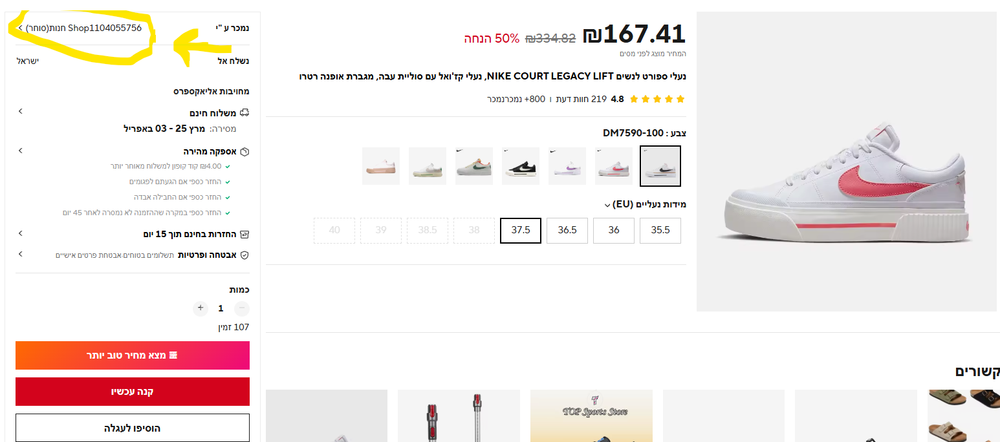The width and height of the screenshot is (1000, 442).
Task: Click the yellow rating stars
Action: (x=657, y=99)
